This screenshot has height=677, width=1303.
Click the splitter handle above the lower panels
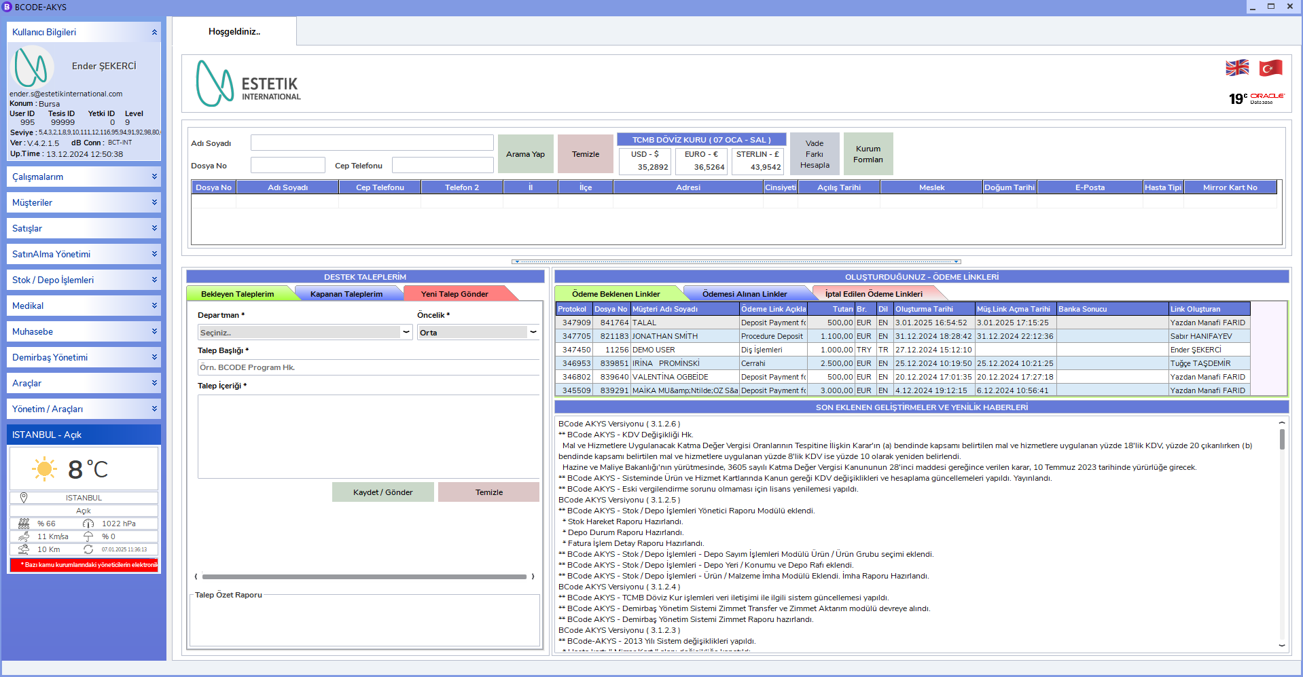click(x=736, y=261)
